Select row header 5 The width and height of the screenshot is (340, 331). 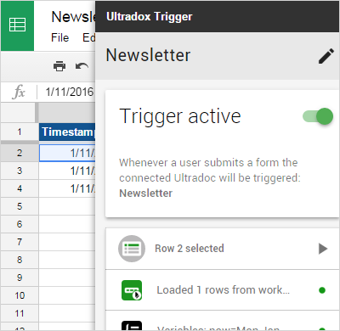(20, 206)
